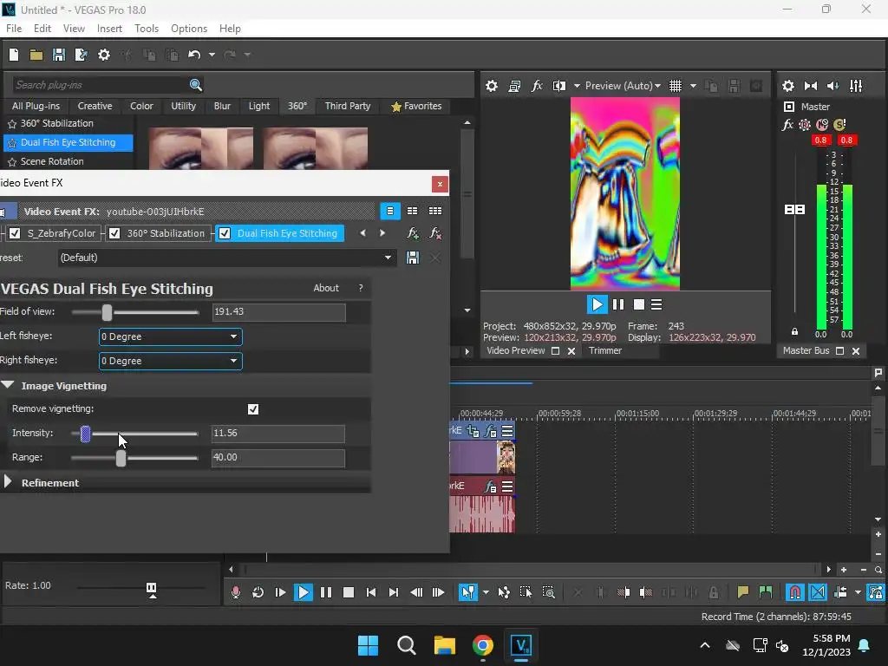Open the Tools menu
This screenshot has width=888, height=666.
(147, 29)
